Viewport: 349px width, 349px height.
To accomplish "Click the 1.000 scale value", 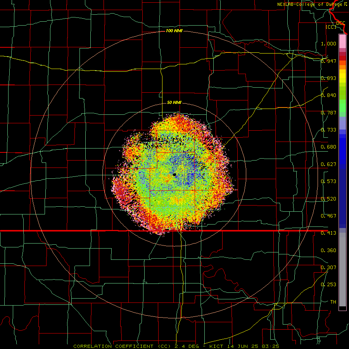I will tap(328, 43).
